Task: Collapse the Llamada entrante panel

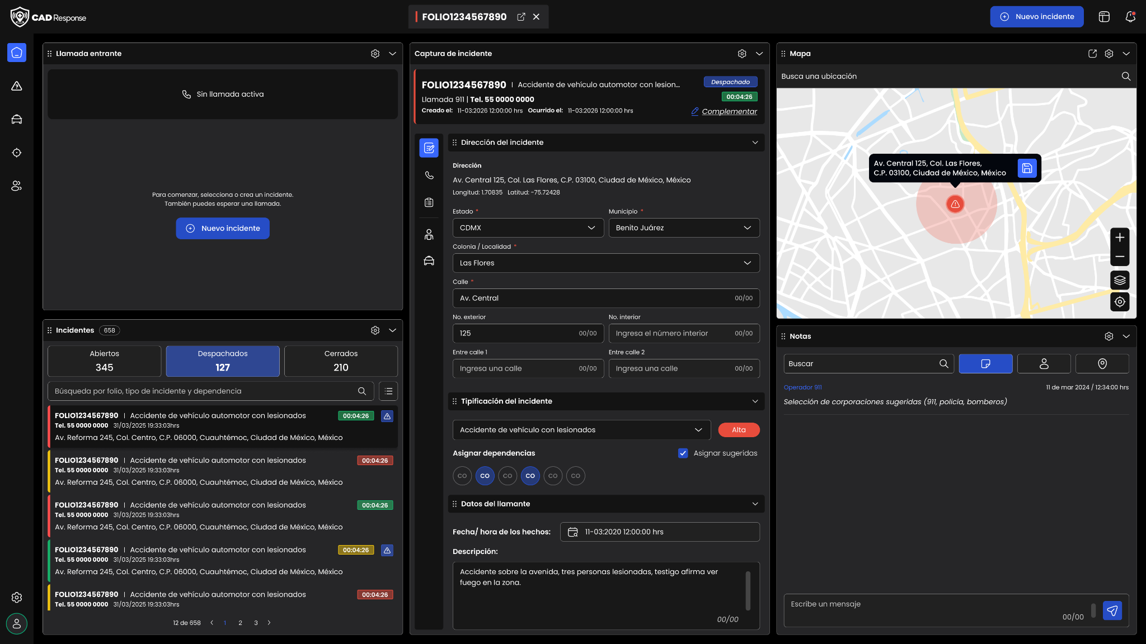Action: 392,54
